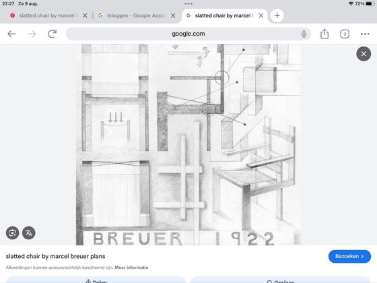The image size is (377, 283).
Task: Tap the Opslaan save button
Action: click(x=280, y=280)
